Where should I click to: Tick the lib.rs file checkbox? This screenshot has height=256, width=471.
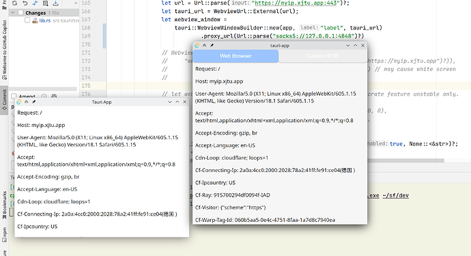(x=27, y=20)
